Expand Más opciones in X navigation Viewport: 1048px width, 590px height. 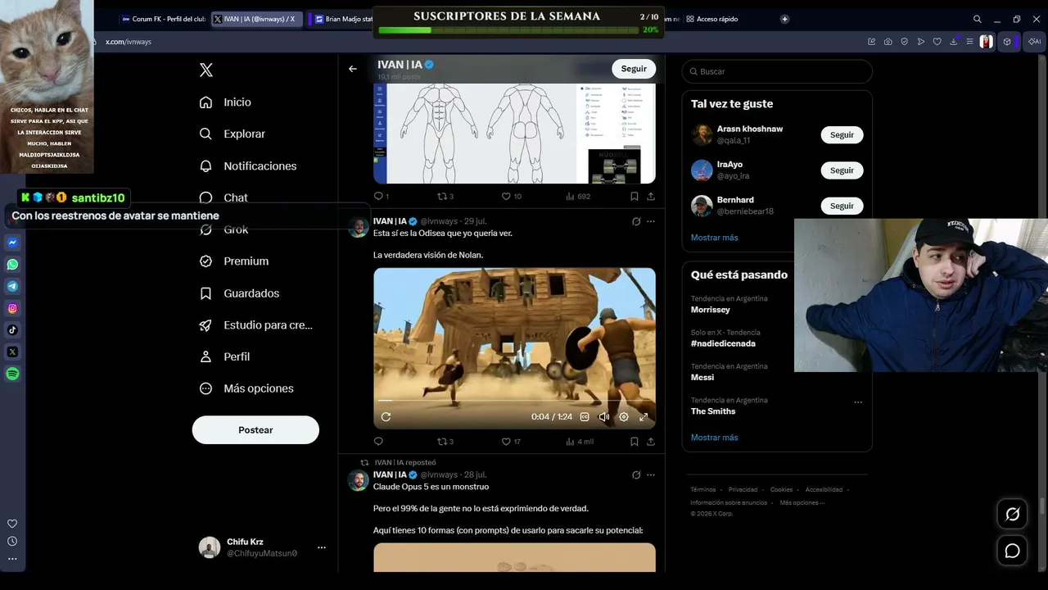click(x=246, y=388)
